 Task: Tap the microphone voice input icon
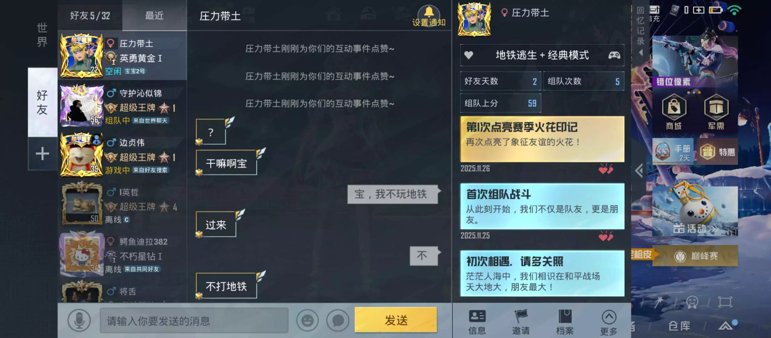[79, 320]
